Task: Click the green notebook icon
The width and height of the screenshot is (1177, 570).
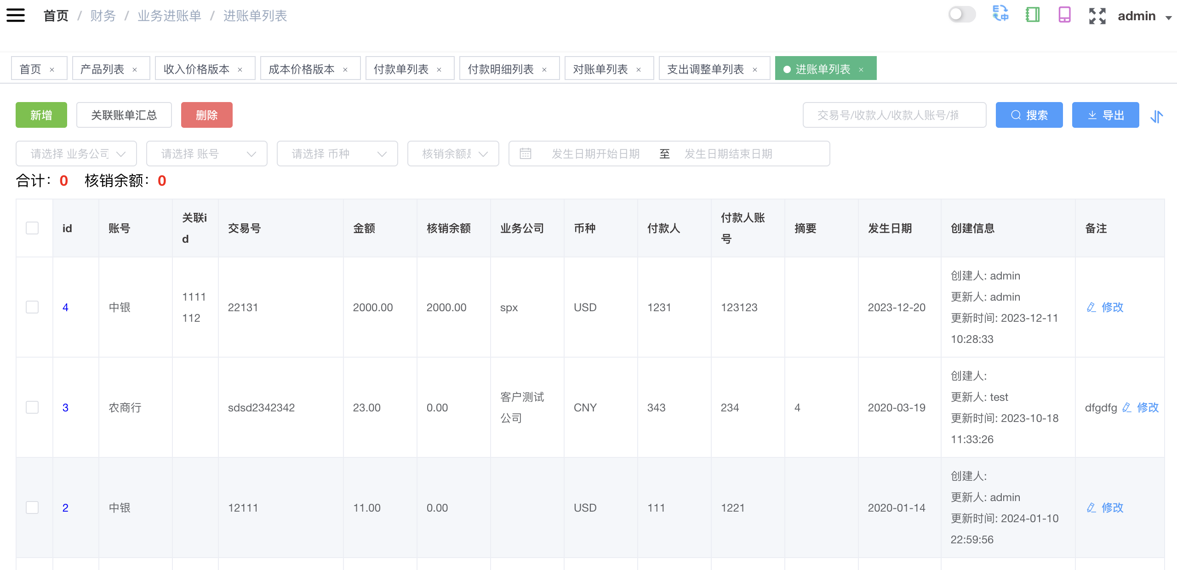Action: coord(1033,15)
